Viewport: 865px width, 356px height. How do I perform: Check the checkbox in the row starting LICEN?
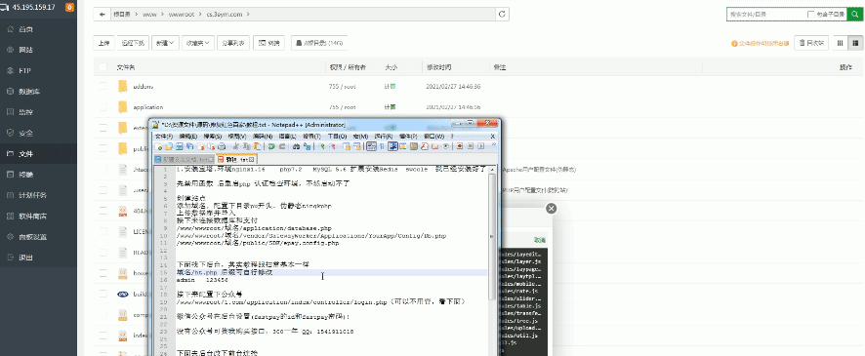click(103, 231)
